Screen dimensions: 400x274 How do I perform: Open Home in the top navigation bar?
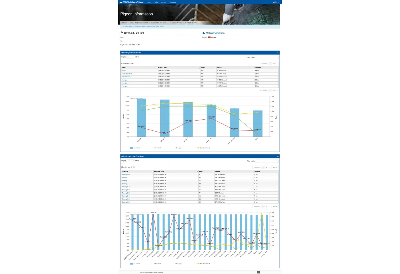point(149,2)
